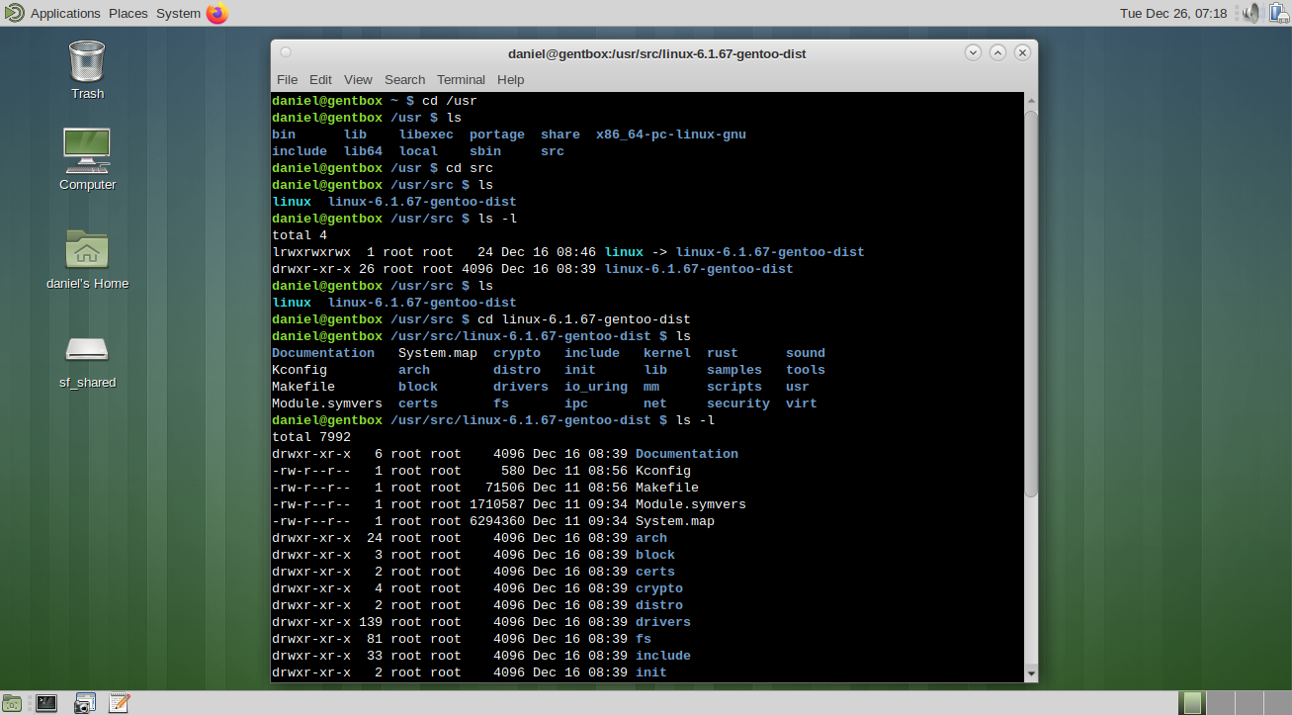Open the terminal Edit menu

[320, 79]
